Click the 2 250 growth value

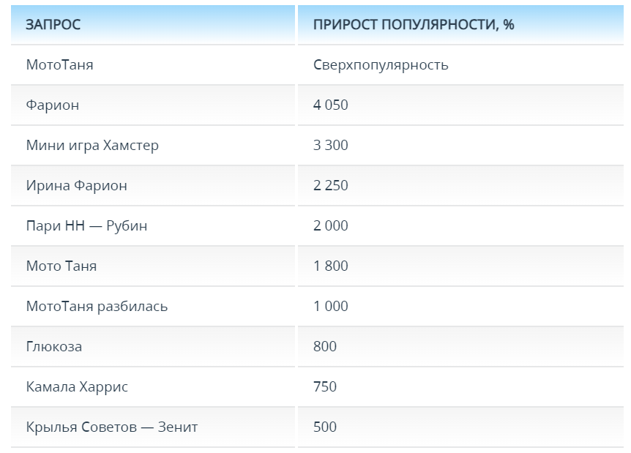[x=331, y=185]
